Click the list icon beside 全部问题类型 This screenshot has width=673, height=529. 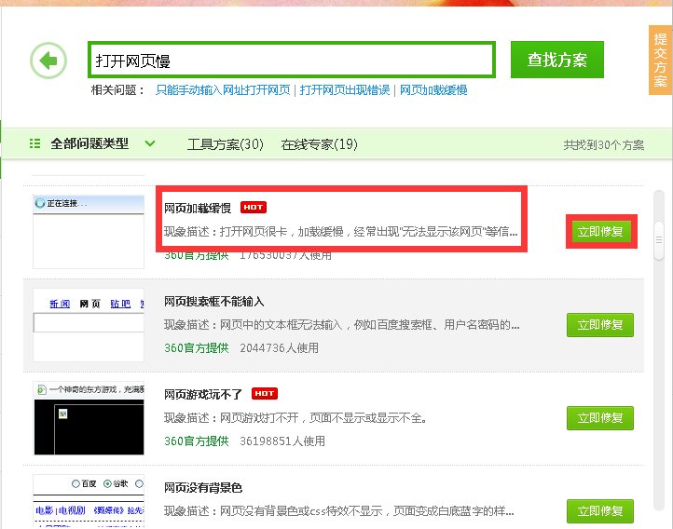coord(34,143)
